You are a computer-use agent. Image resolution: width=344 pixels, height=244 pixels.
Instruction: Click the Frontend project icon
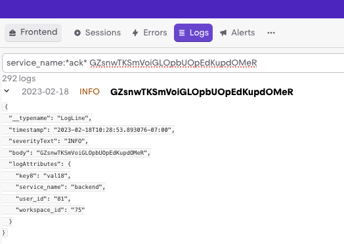(12, 33)
